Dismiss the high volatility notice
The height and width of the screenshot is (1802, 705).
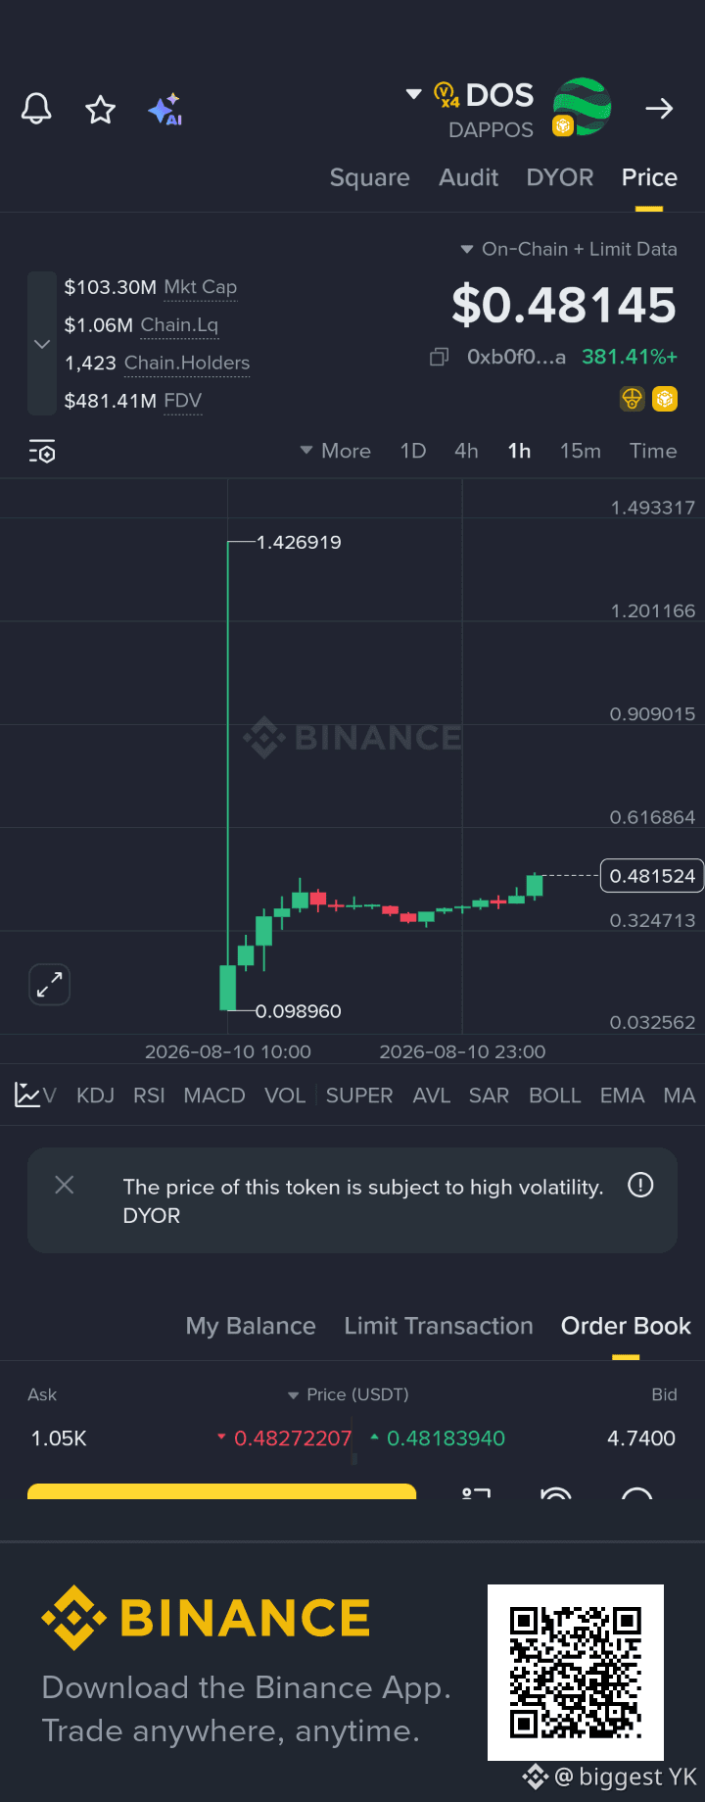tap(65, 1185)
